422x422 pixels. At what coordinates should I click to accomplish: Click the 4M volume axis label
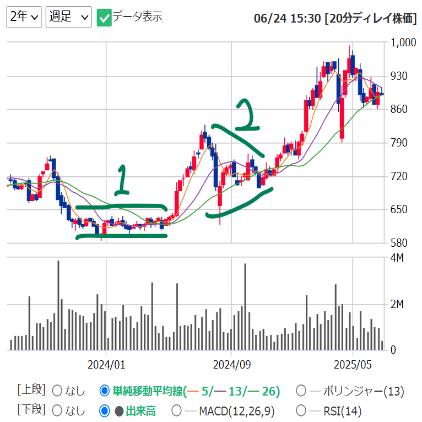[x=397, y=258]
